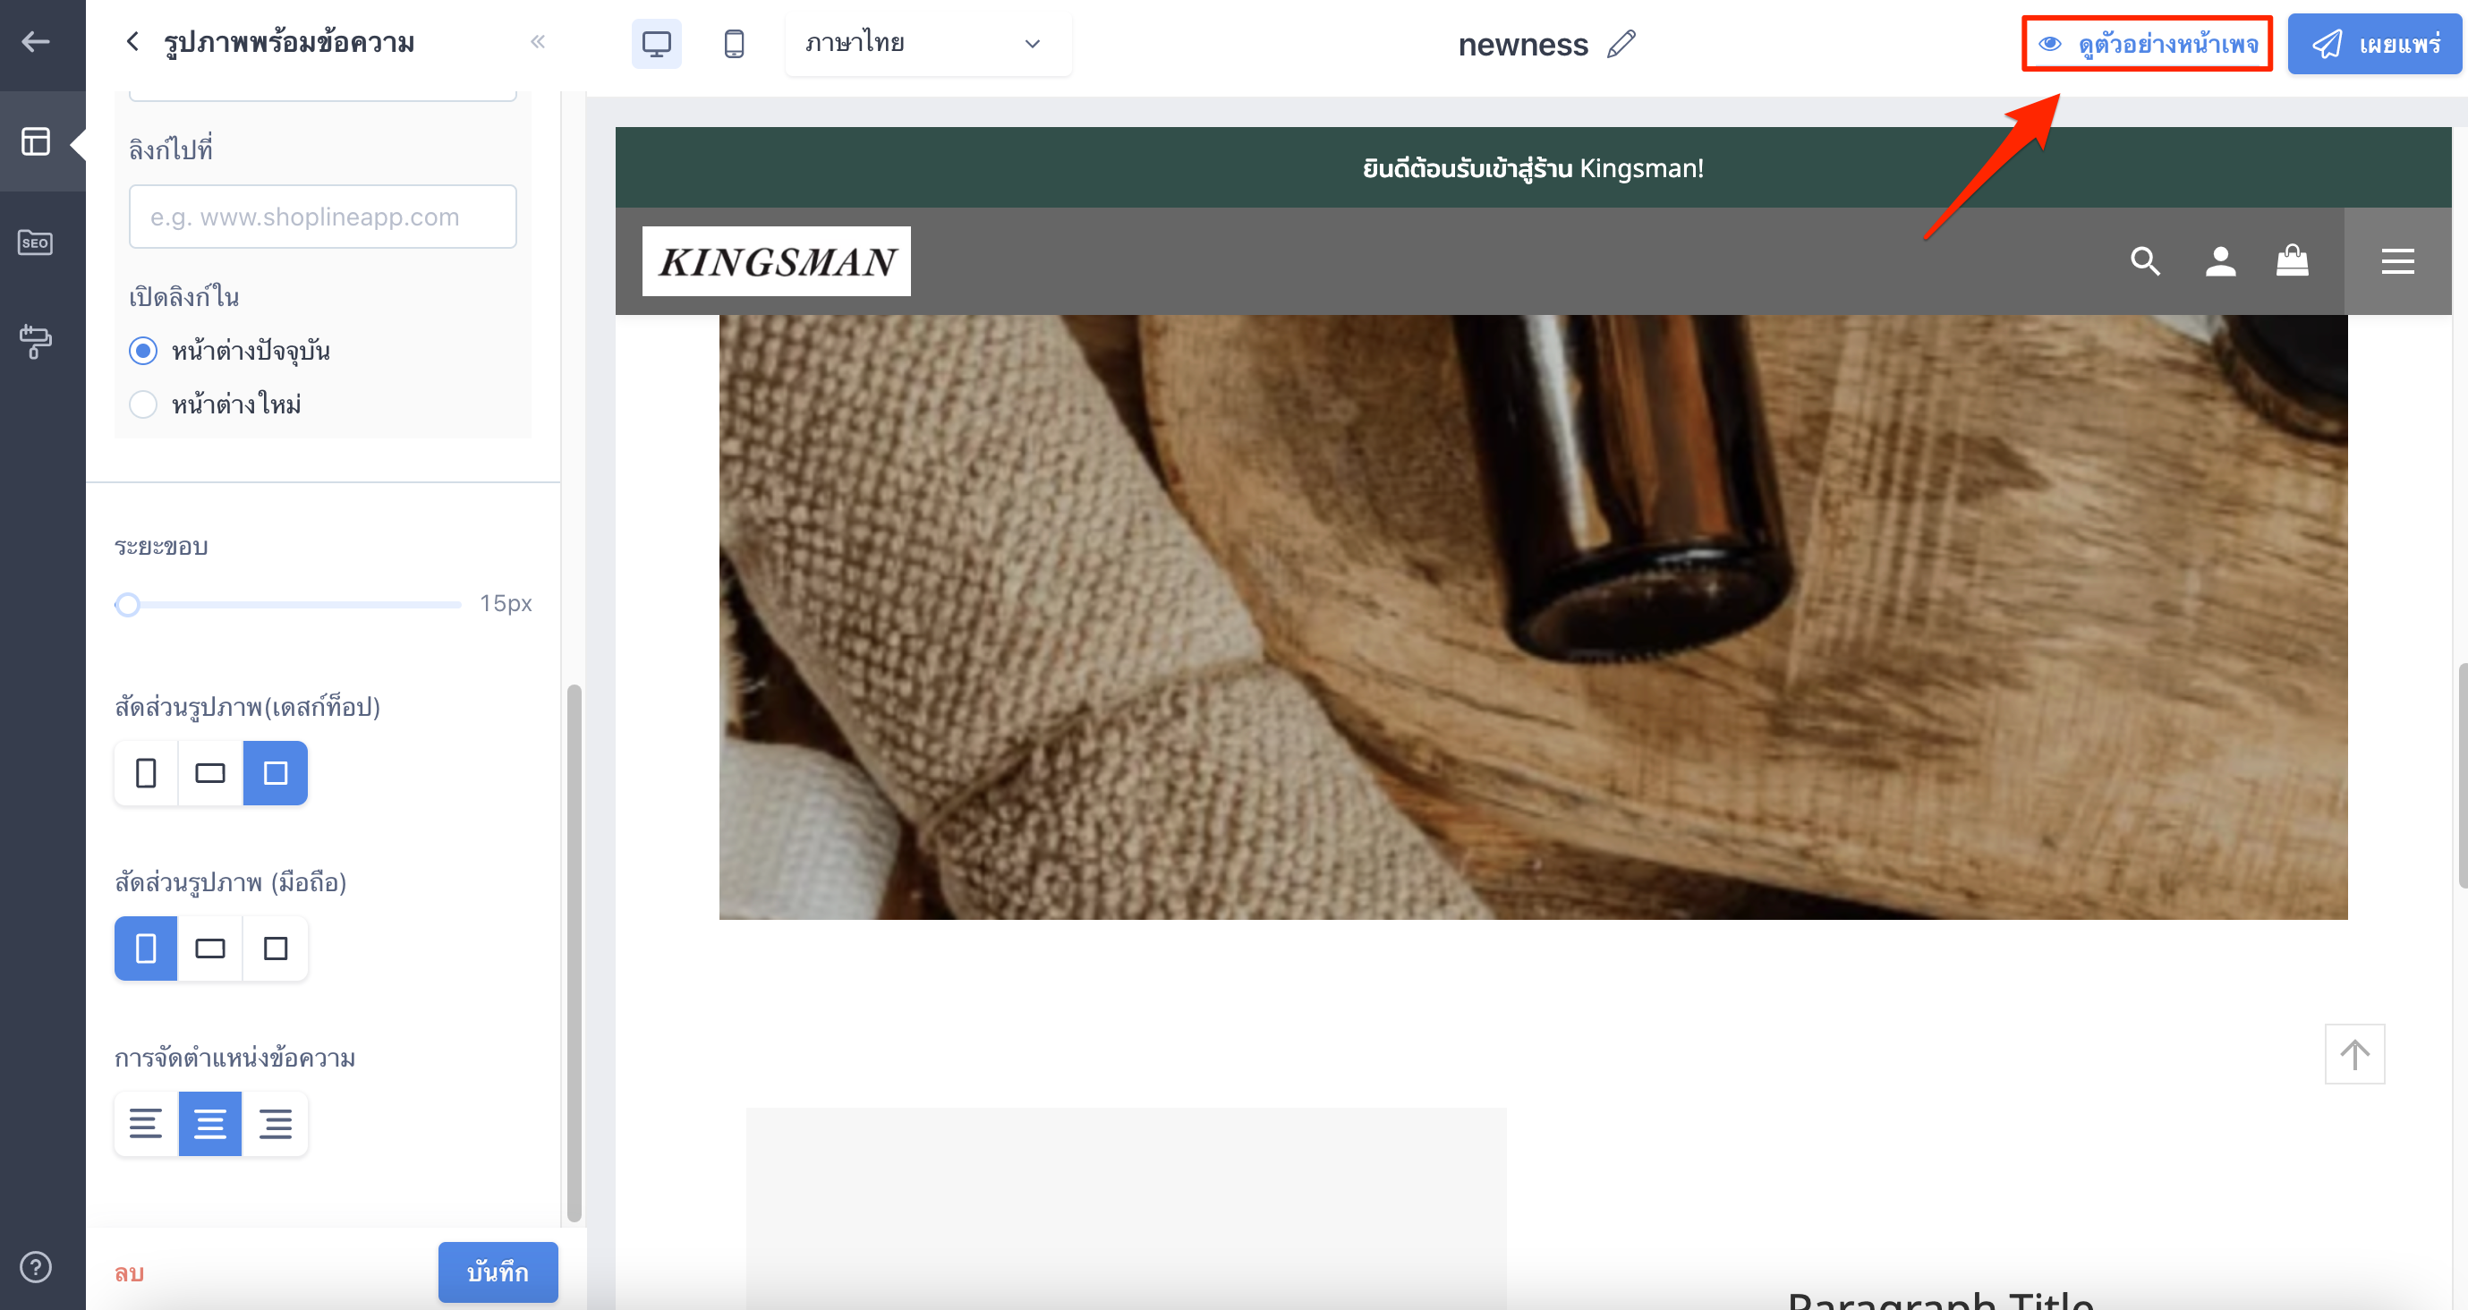Click the ดูตัวอย่างหน้าเพจ preview button
This screenshot has width=2468, height=1310.
point(2147,44)
